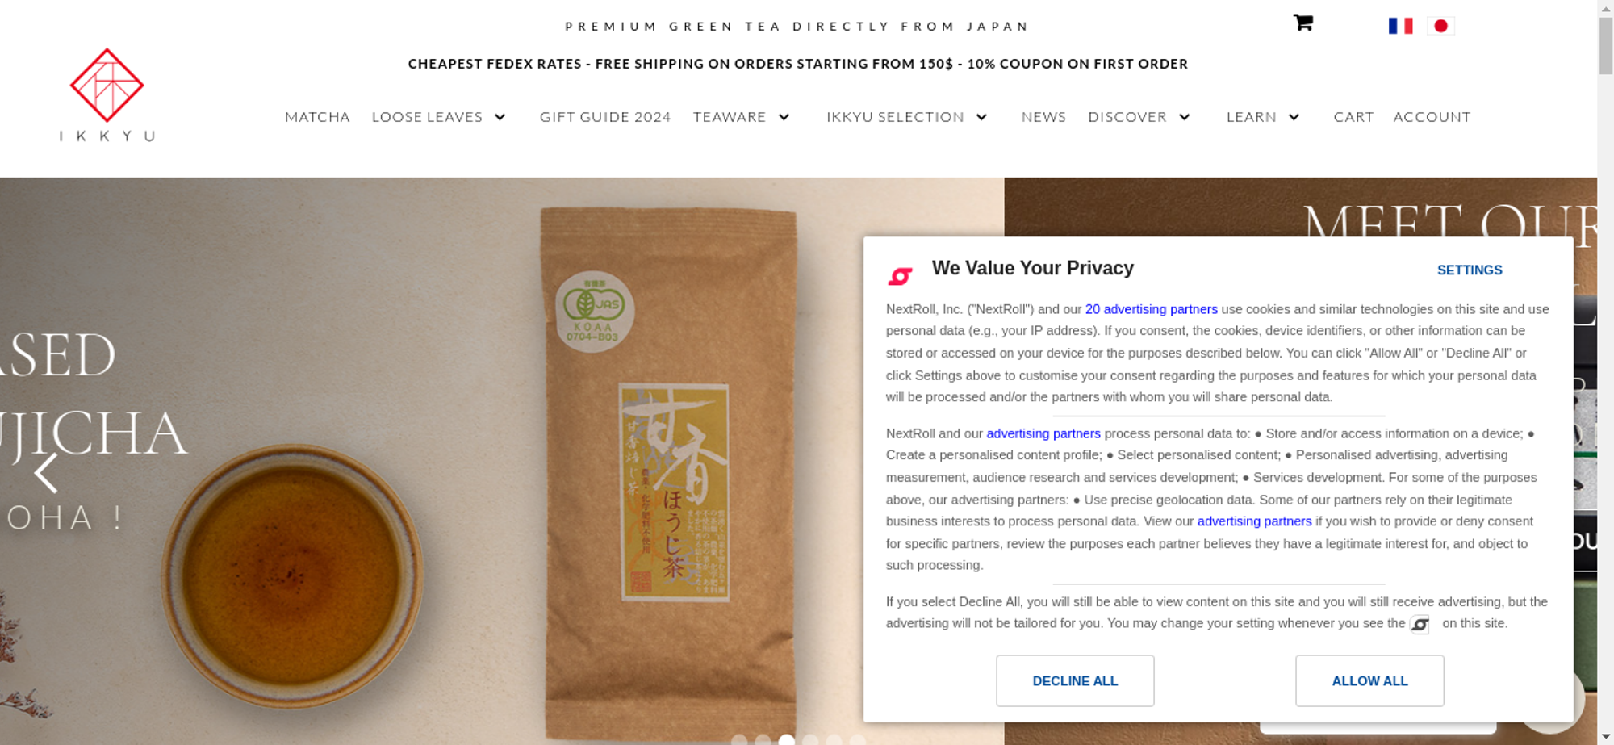The width and height of the screenshot is (1614, 745).
Task: Click the Allow All button
Action: tap(1369, 680)
